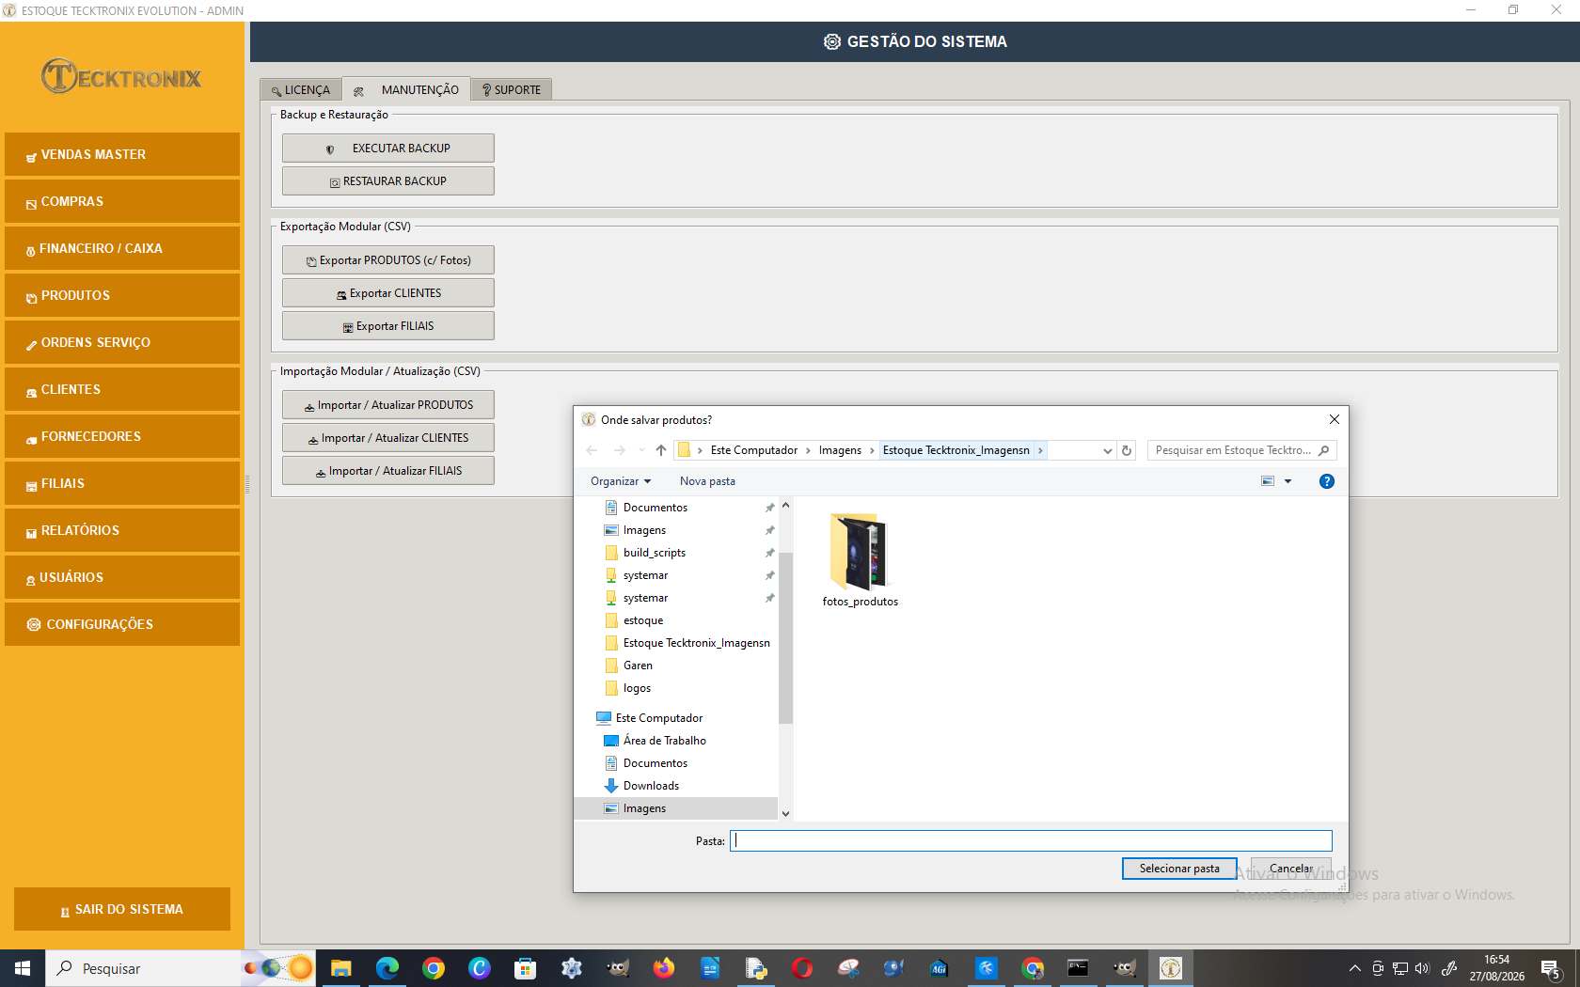
Task: Pick Estoque Tecktronix_Imagensn in navigation tree
Action: [x=696, y=643]
